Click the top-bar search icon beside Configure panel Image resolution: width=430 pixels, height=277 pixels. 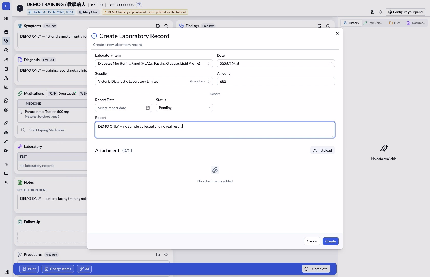tap(381, 12)
